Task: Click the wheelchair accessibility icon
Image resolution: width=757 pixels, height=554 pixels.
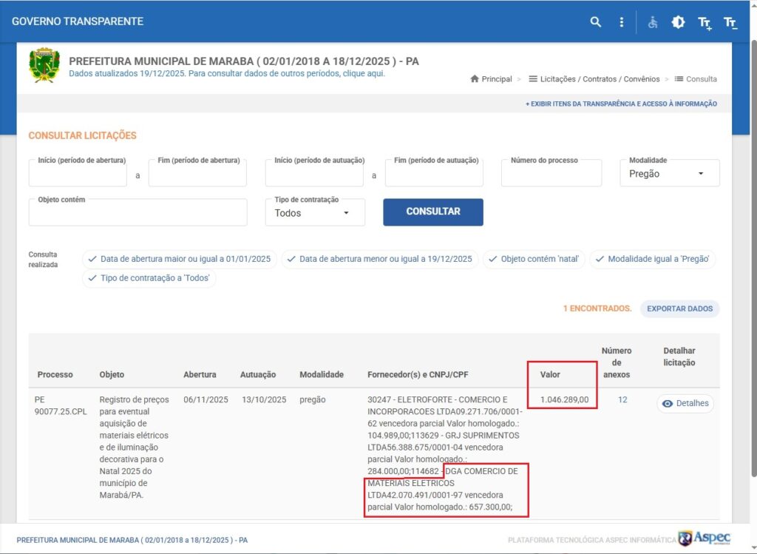Action: point(653,22)
